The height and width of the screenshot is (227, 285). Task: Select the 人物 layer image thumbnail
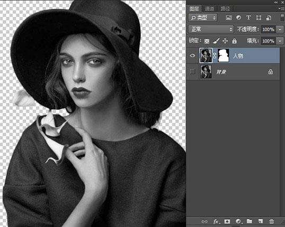pos(206,55)
